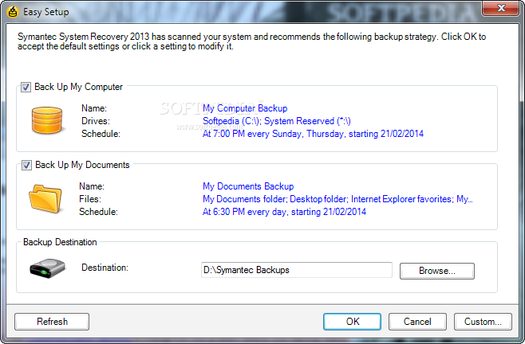Screen dimensions: 525x344
Task: Modify the My Documents folder files list
Action: click(x=337, y=199)
